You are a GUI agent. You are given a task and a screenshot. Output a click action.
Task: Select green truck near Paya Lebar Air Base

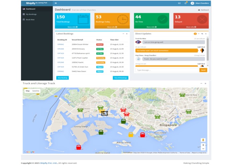pyautogui.click(x=182, y=95)
